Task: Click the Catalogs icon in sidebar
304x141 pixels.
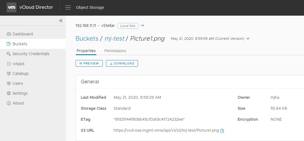Action: pyautogui.click(x=9, y=74)
